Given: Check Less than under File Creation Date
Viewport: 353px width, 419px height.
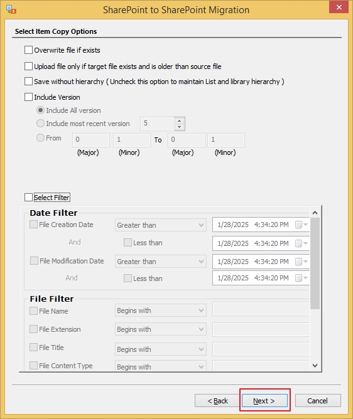Looking at the screenshot, I should coord(128,242).
